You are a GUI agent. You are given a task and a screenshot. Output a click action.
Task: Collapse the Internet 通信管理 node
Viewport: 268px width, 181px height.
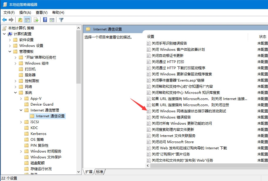21,110
